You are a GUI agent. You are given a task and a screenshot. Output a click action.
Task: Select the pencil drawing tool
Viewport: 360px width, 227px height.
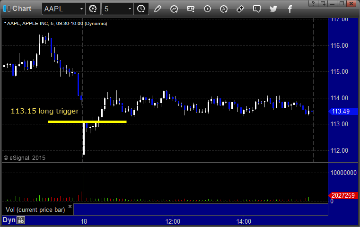pos(158,9)
